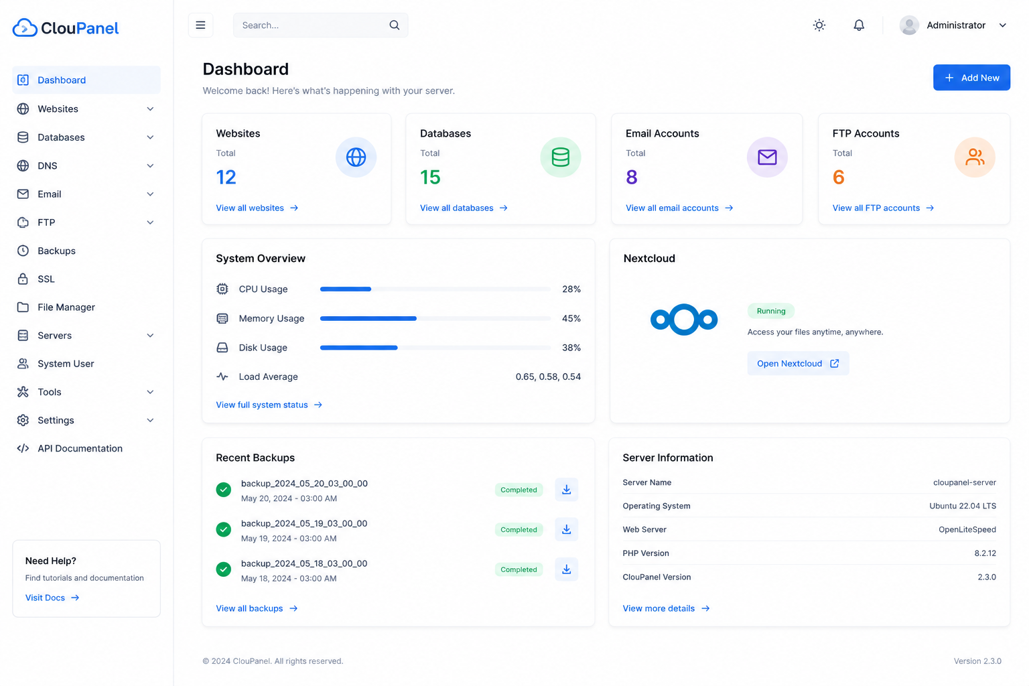Screen dimensions: 1029x686
Task: Follow View more details link
Action: point(666,608)
